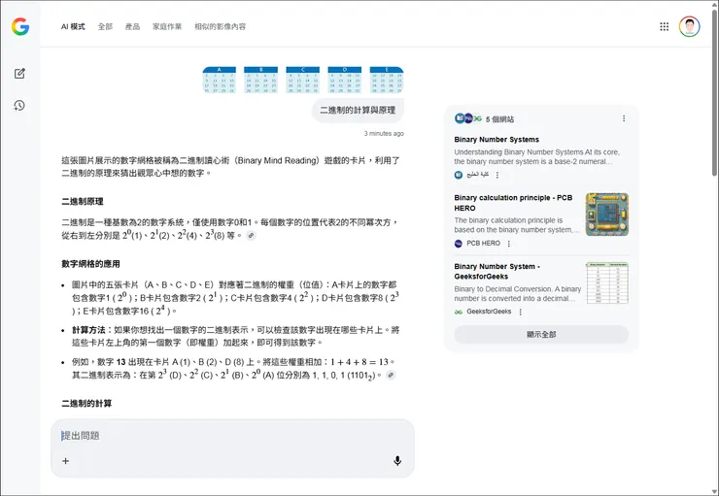Image resolution: width=719 pixels, height=496 pixels.
Task: Click the 3 minutes ago timestamp
Action: (384, 134)
